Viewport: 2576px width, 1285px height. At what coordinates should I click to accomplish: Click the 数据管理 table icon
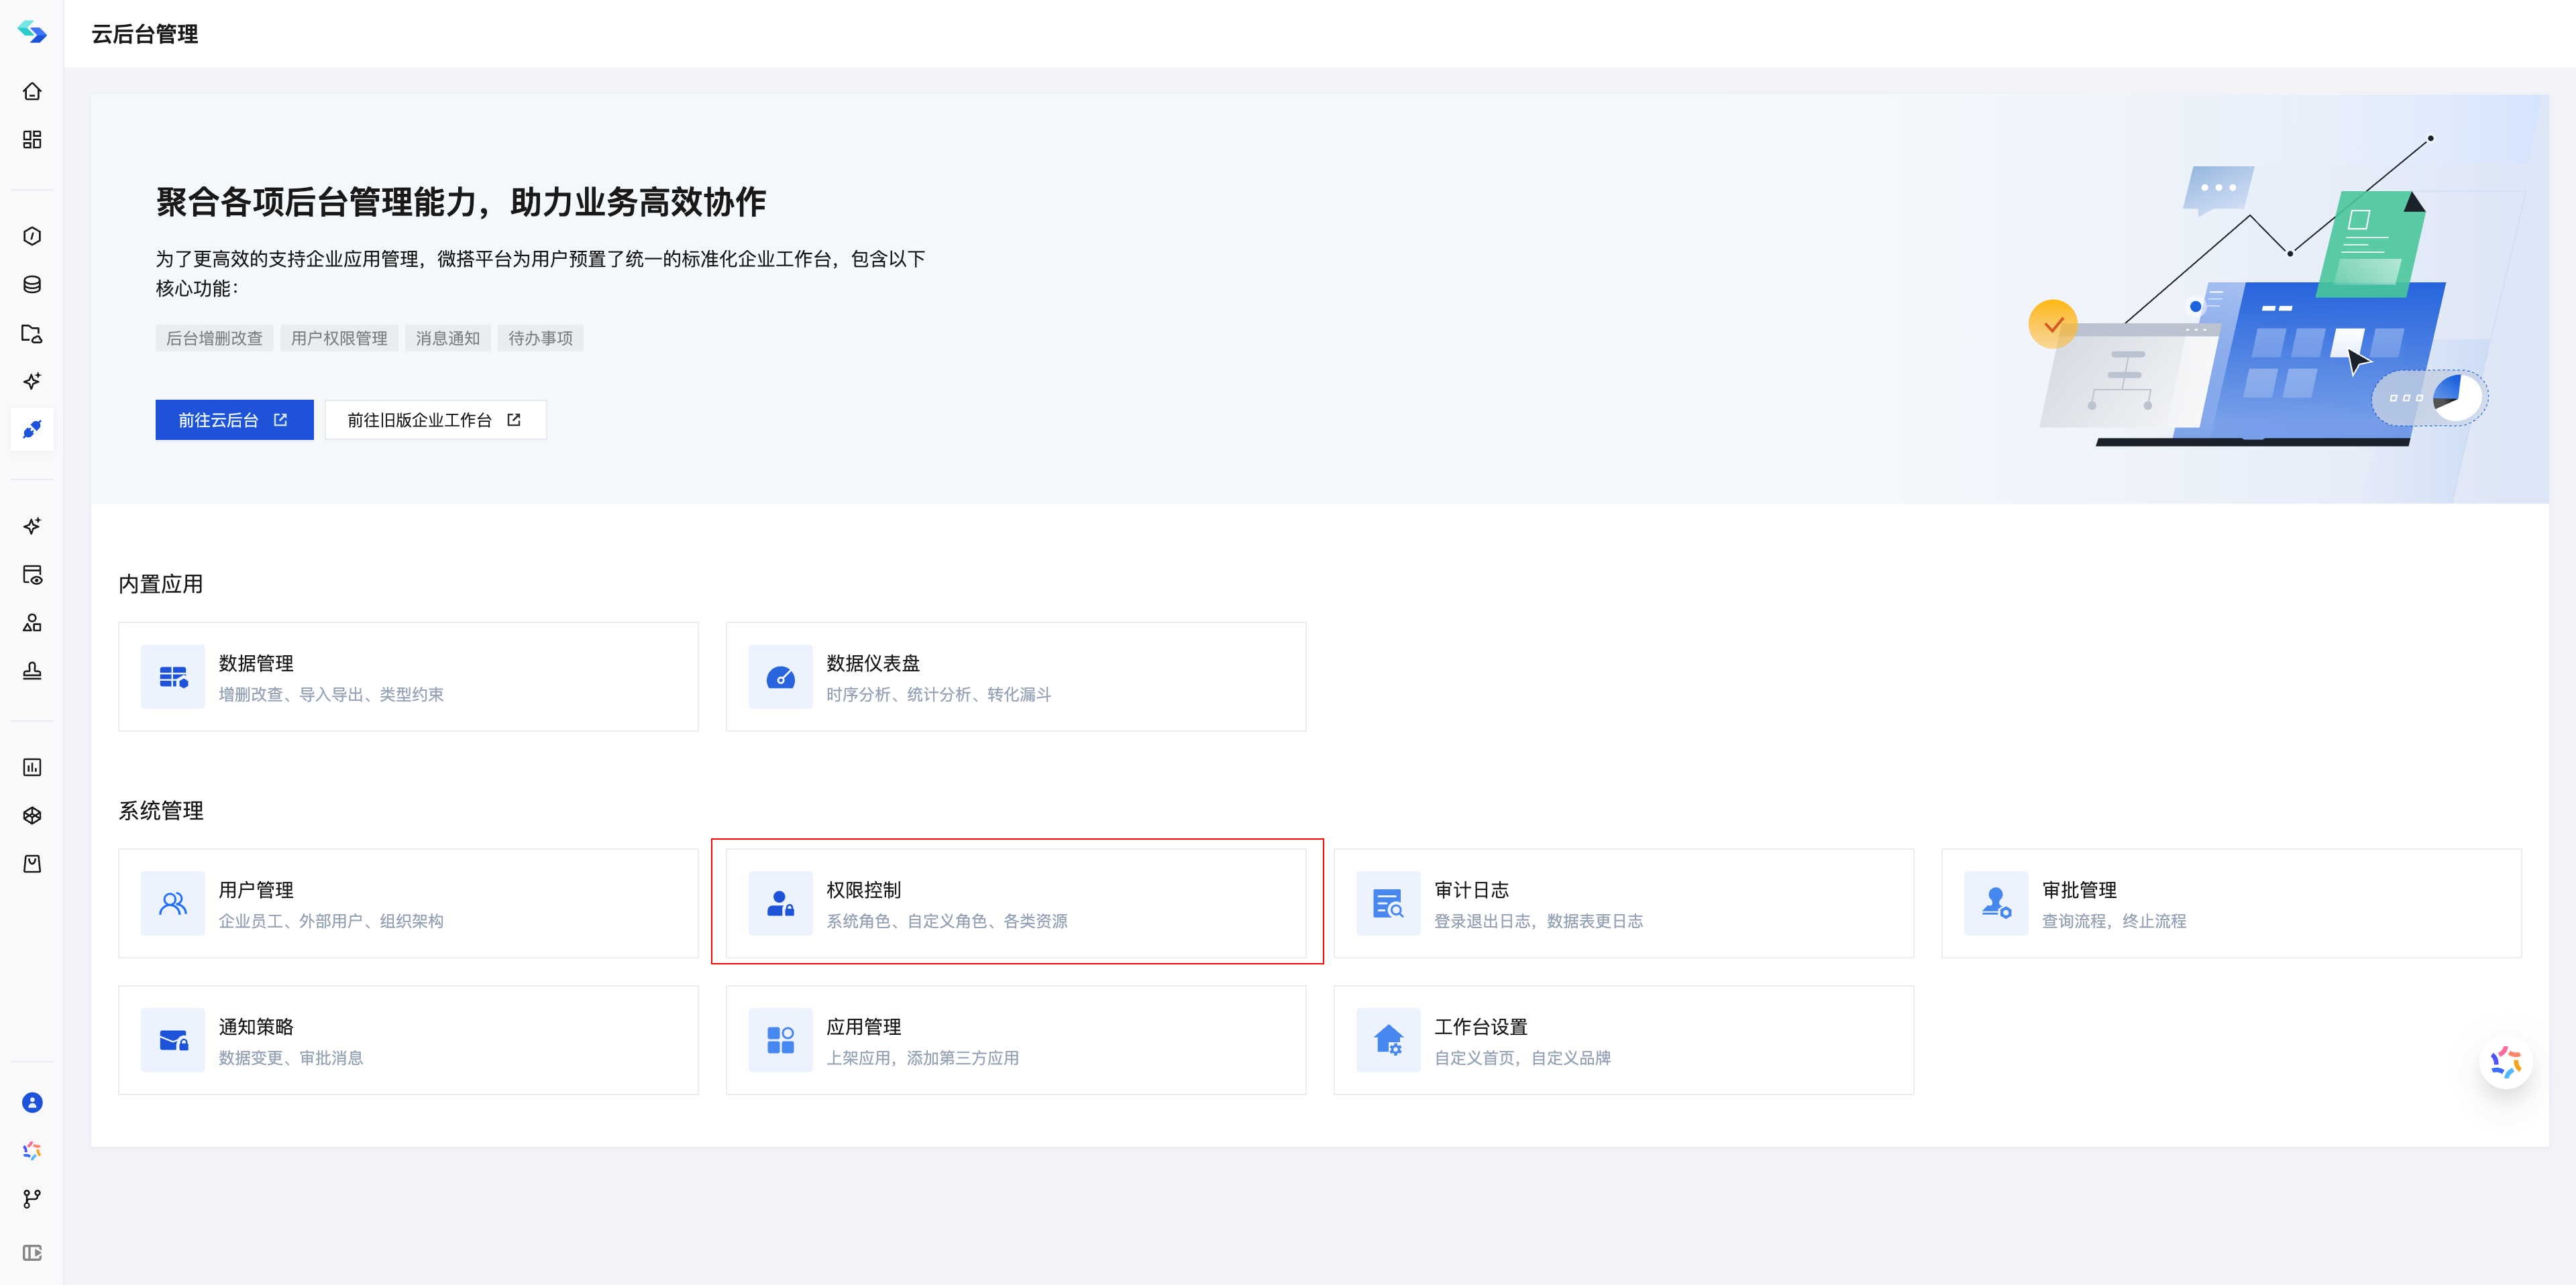(173, 677)
